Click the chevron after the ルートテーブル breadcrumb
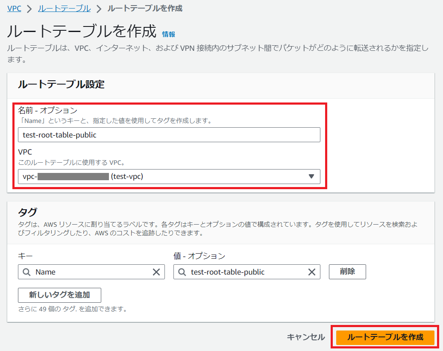Viewport: 443px width, 351px height. (99, 9)
